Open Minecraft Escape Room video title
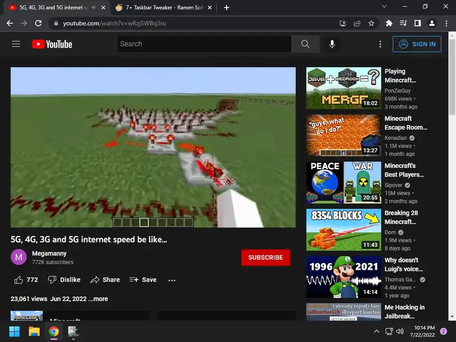Image resolution: width=456 pixels, height=342 pixels. click(406, 123)
